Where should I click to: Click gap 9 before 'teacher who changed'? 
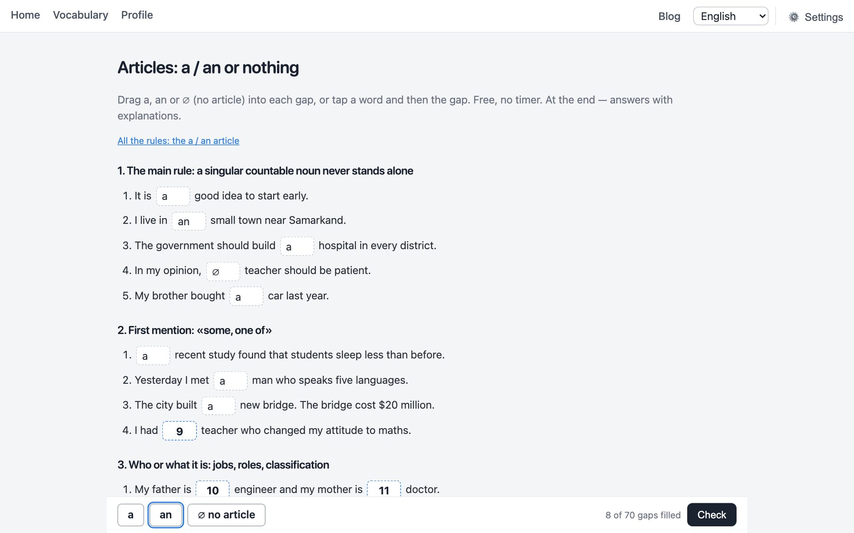pos(180,431)
